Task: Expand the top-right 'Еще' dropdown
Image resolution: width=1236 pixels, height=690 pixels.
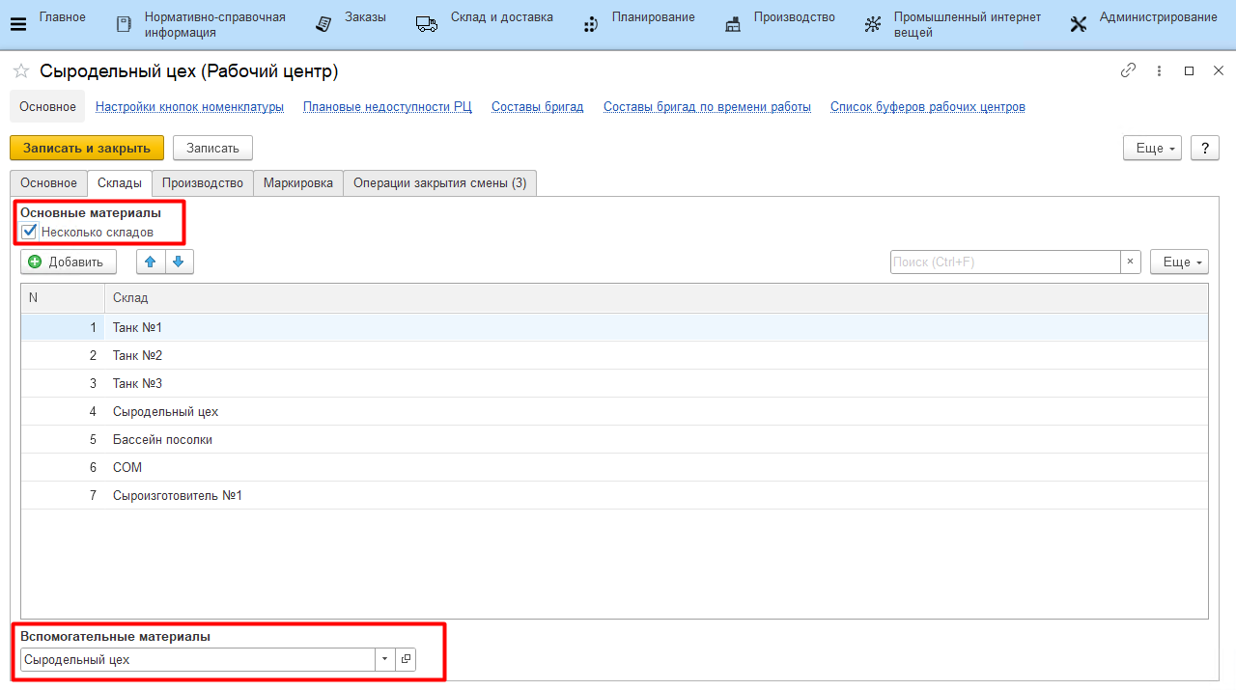Action: 1152,148
